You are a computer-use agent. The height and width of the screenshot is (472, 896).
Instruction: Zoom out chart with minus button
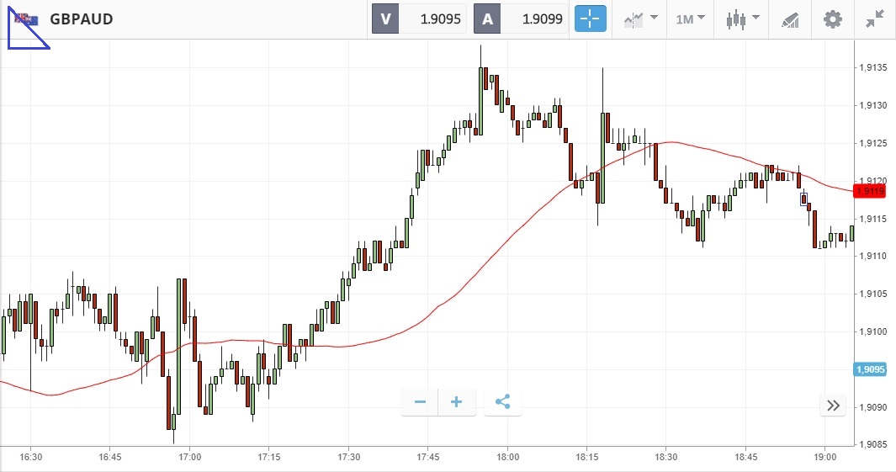(x=420, y=402)
